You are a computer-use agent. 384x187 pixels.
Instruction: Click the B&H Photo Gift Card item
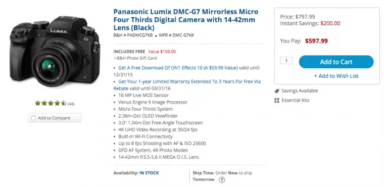tap(136, 58)
